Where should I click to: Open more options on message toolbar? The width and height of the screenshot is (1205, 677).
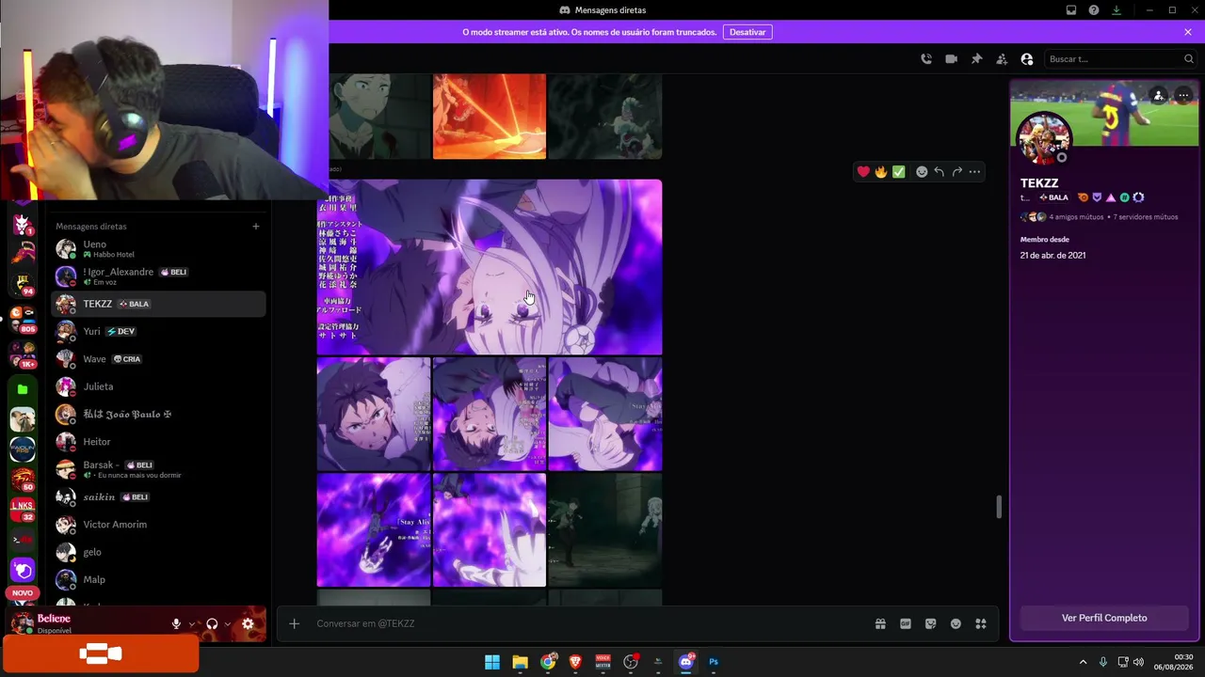[974, 172]
